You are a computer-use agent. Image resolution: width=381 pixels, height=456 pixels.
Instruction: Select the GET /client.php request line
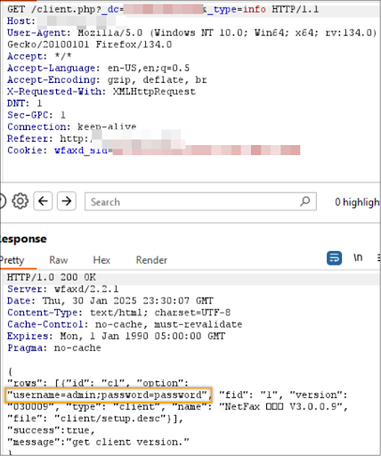[163, 10]
